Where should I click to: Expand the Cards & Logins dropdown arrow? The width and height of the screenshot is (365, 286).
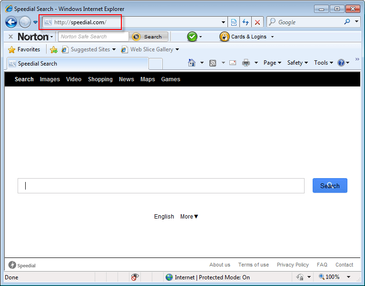[x=272, y=37]
